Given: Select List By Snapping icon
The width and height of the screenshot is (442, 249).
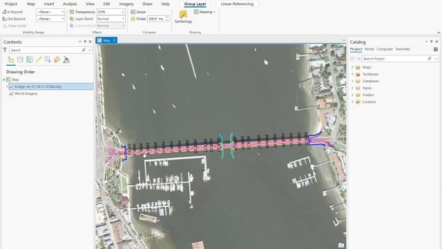Looking at the screenshot, I should click(48, 59).
